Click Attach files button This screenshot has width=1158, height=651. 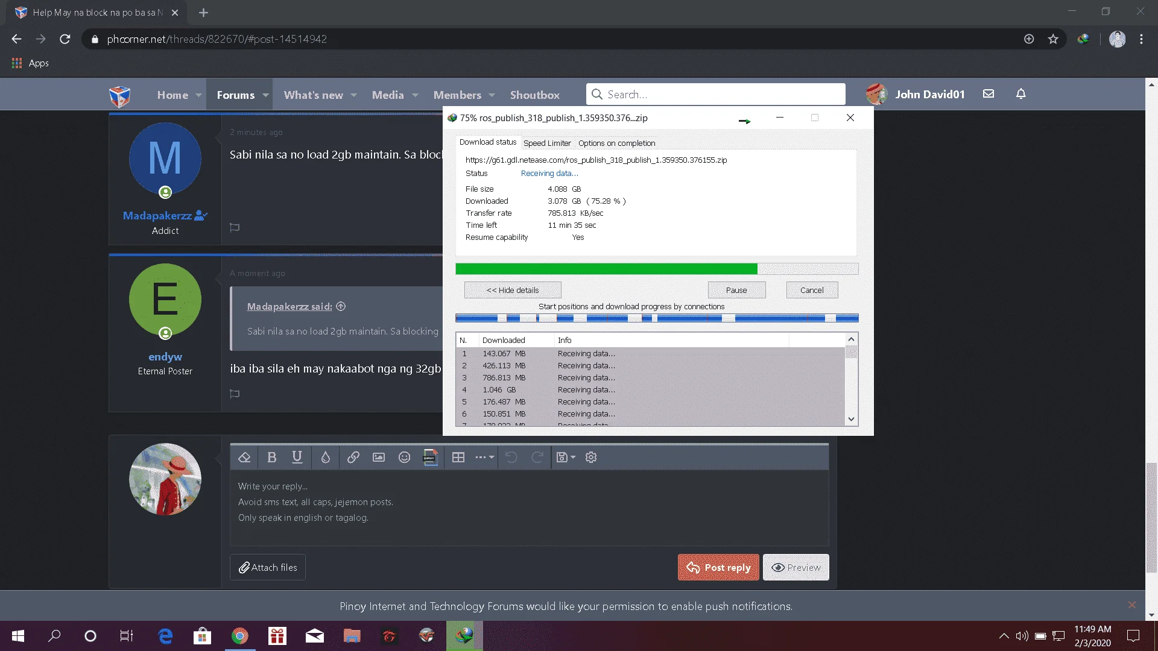pyautogui.click(x=267, y=567)
